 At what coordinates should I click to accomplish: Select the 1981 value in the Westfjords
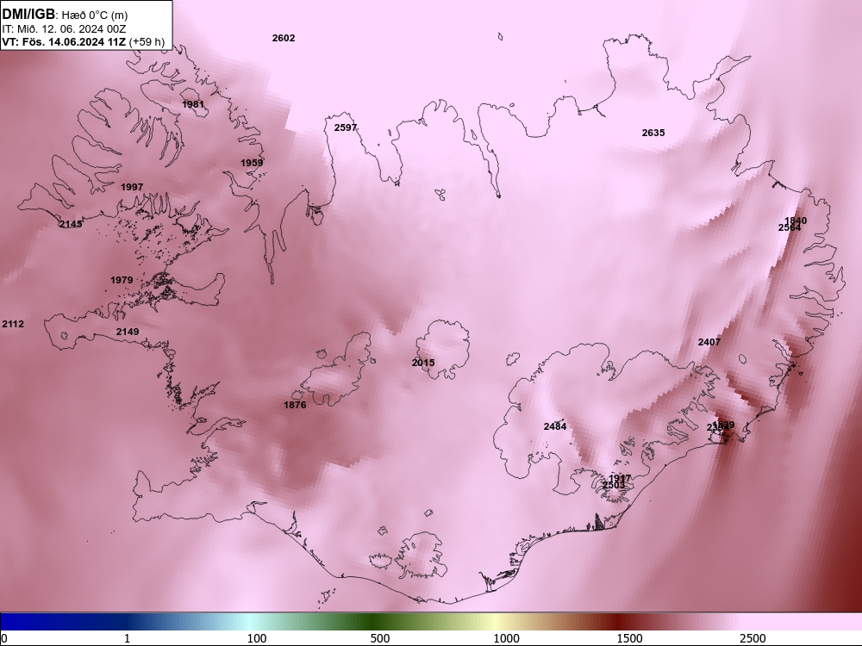tap(193, 104)
